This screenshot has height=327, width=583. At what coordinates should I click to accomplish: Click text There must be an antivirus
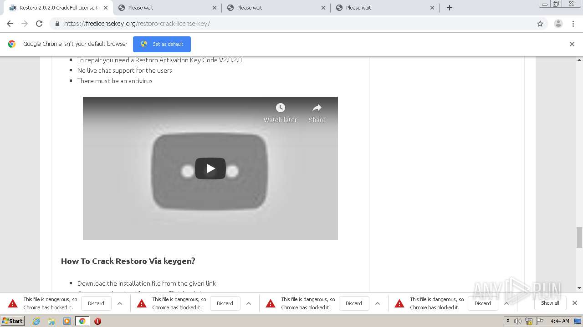(x=115, y=81)
